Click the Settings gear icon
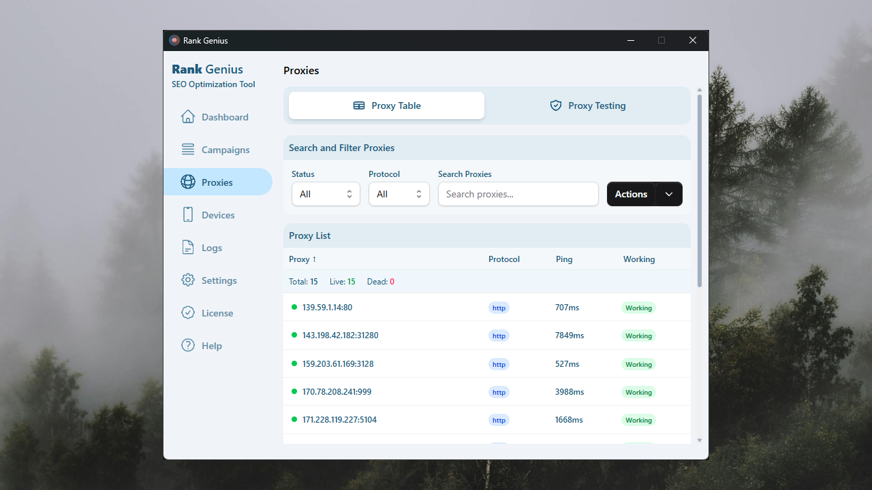Screen dimensions: 872x490 coord(188,280)
